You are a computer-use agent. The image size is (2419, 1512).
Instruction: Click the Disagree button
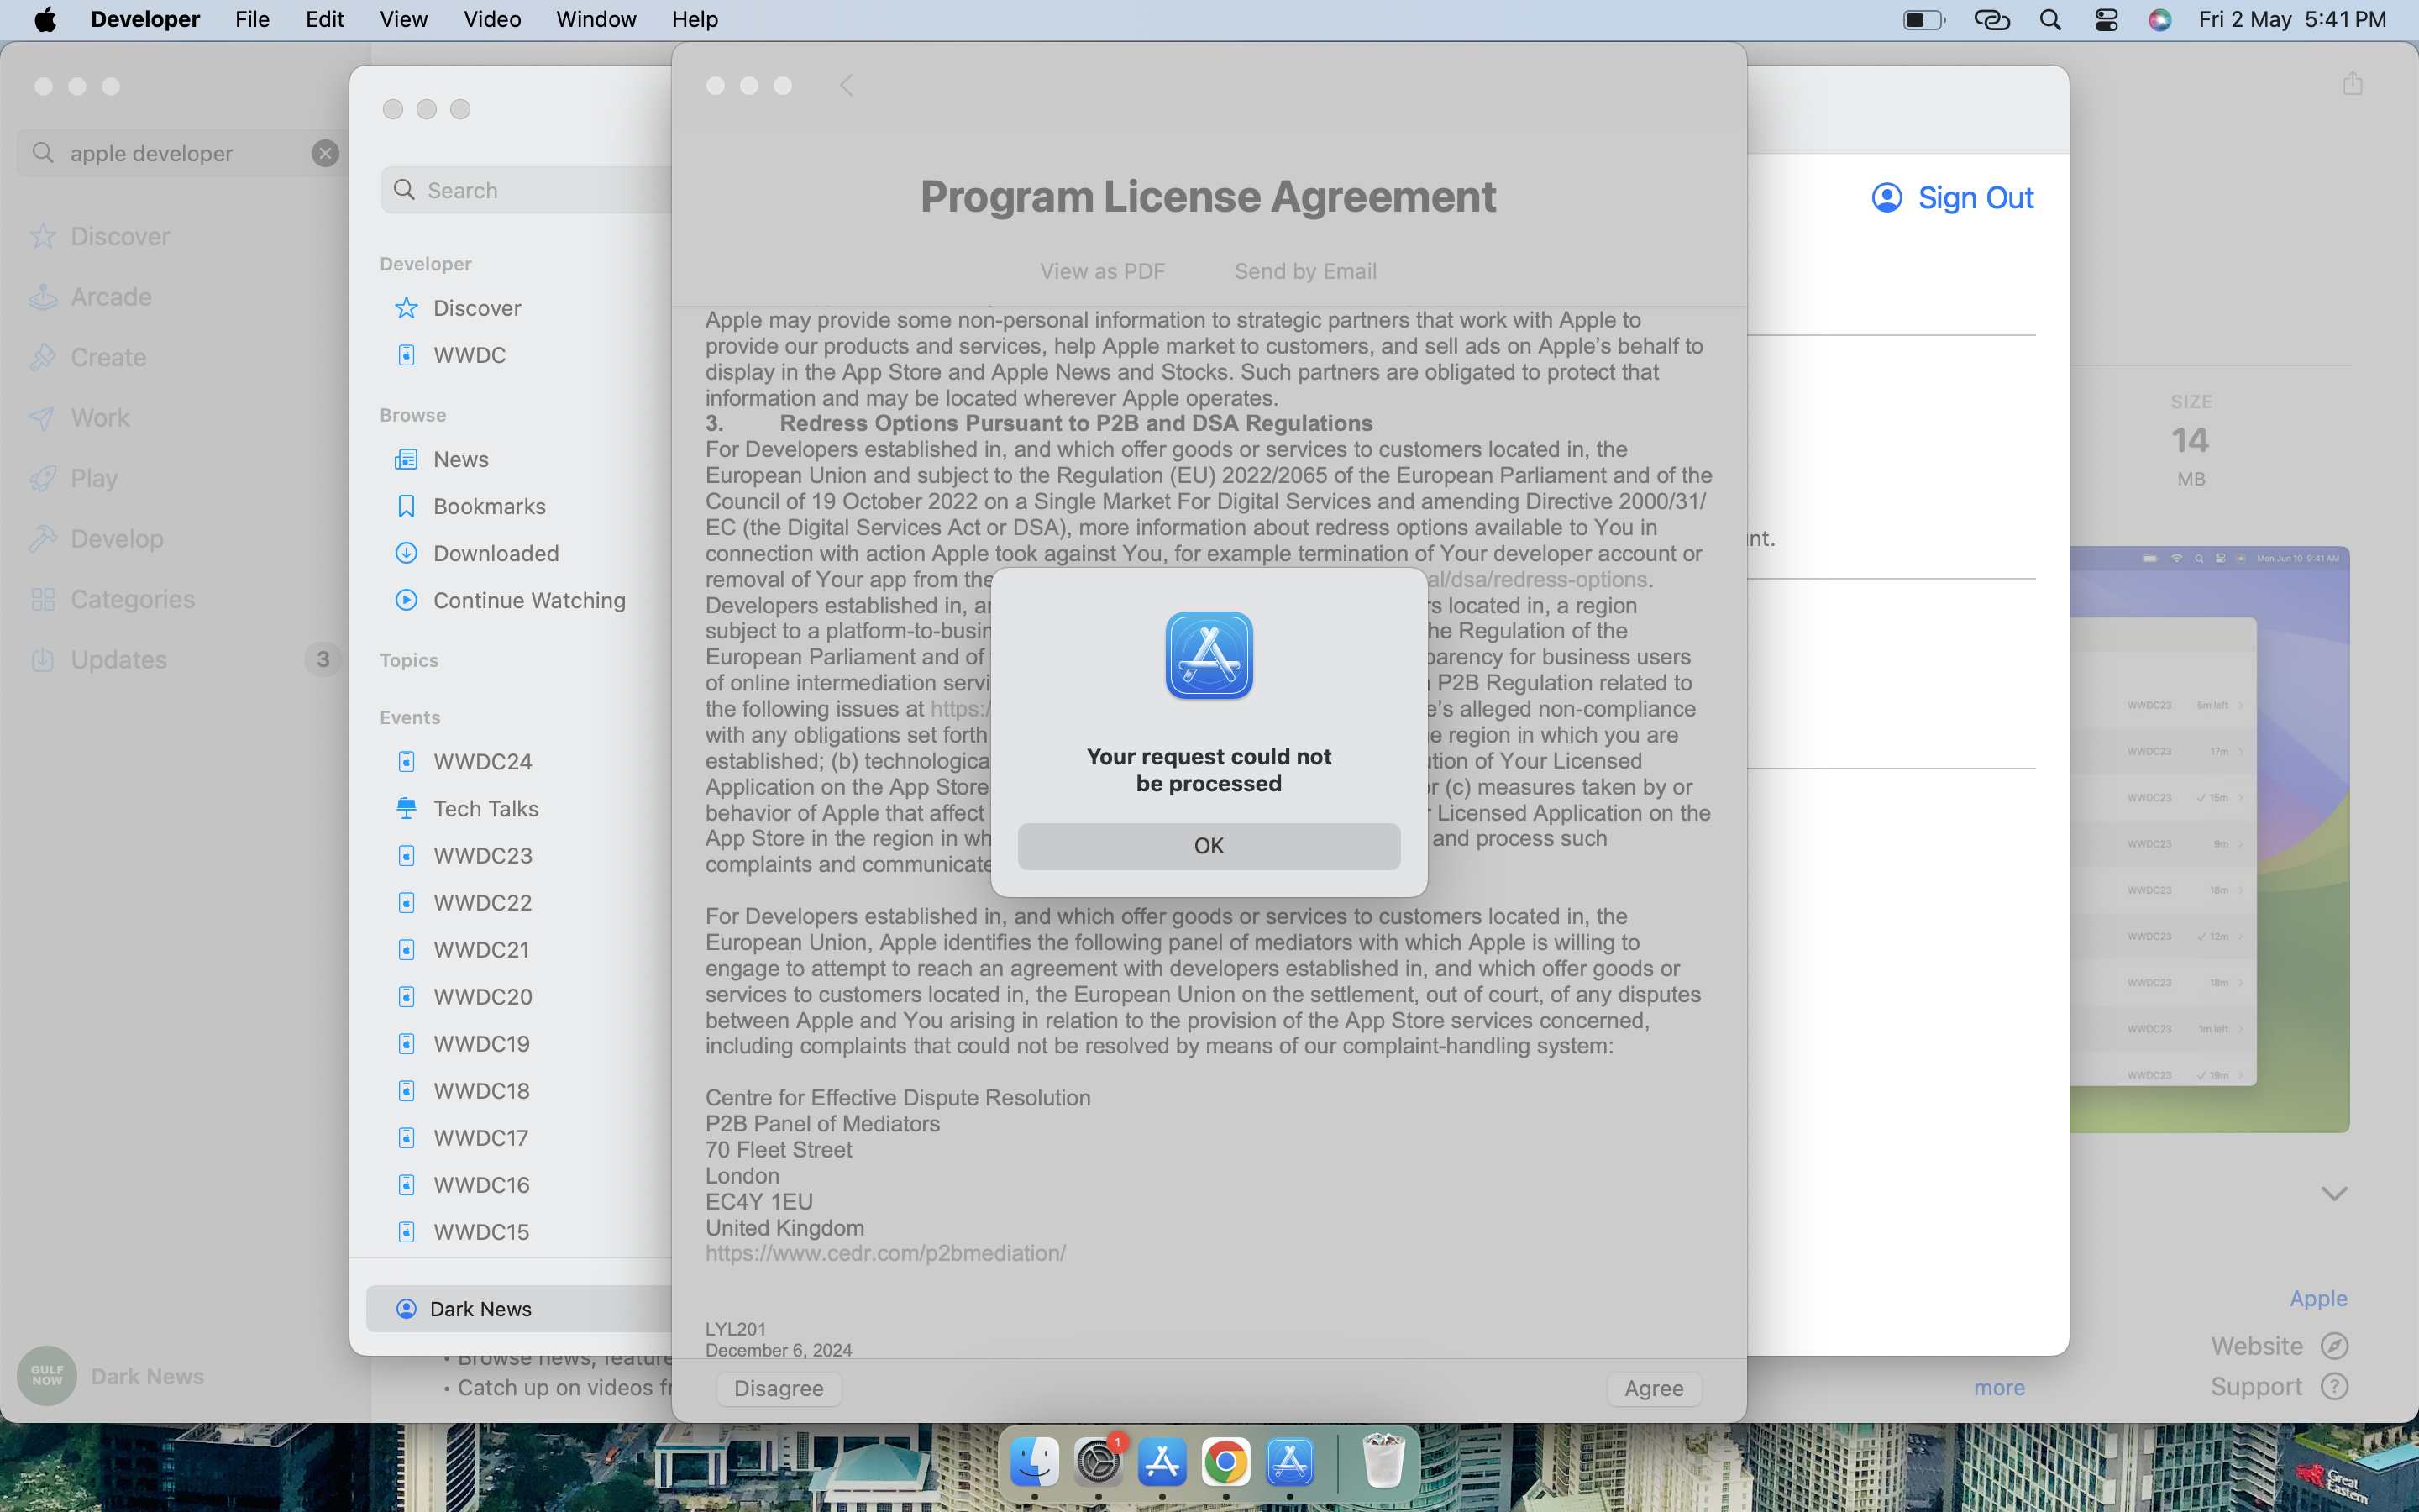click(779, 1388)
